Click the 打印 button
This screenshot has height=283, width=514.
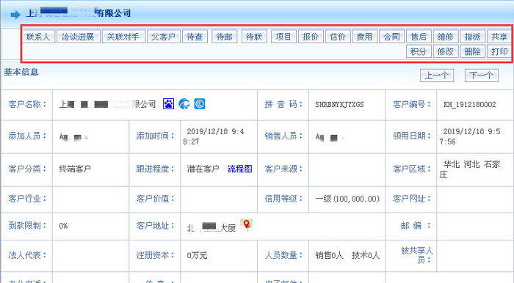pyautogui.click(x=499, y=51)
